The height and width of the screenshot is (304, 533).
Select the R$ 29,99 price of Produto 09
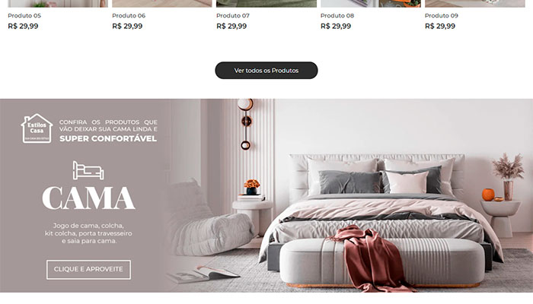point(440,26)
